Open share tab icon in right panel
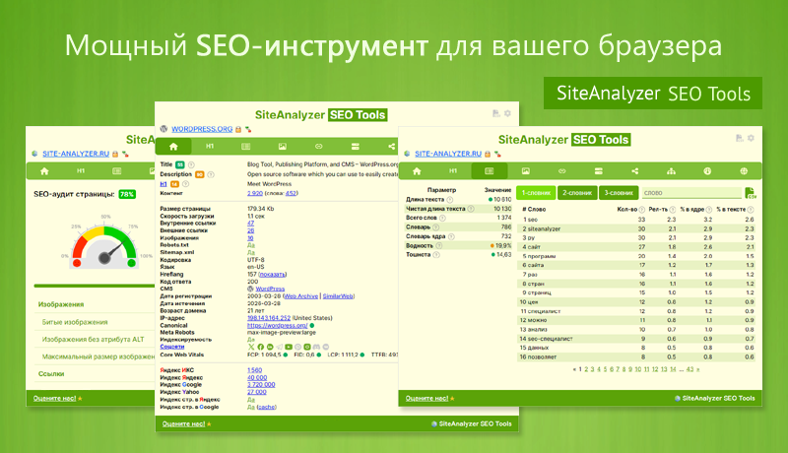 pos(634,171)
